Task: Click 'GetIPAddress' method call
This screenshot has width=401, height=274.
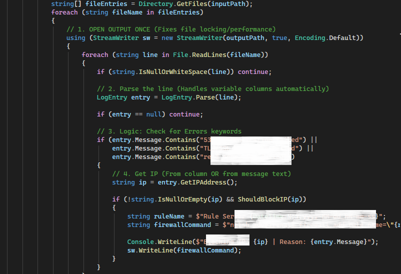Action: click(x=203, y=182)
